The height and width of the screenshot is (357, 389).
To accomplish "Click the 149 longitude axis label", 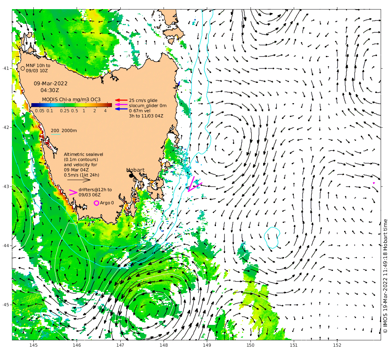I will point(207,345).
